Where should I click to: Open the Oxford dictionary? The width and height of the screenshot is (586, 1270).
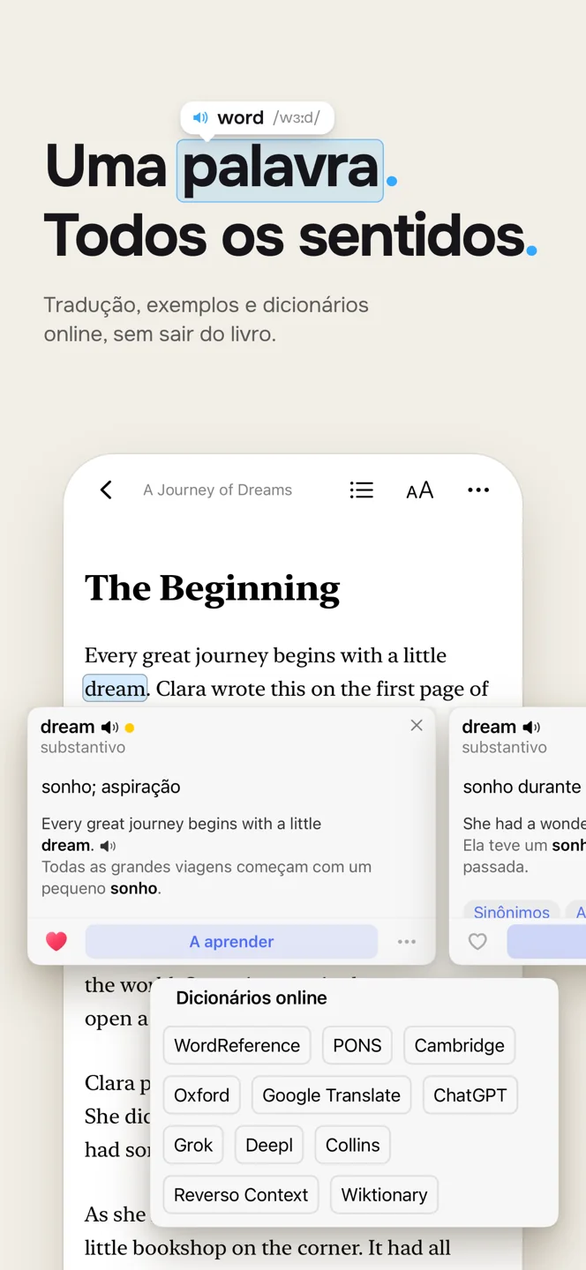point(201,1094)
